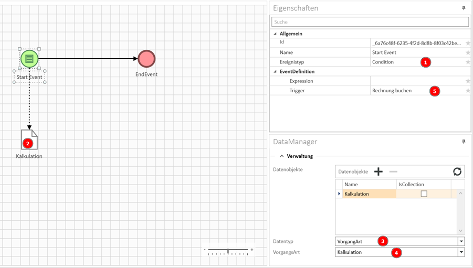
Task: Open the Datentyp dropdown
Action: coord(461,241)
